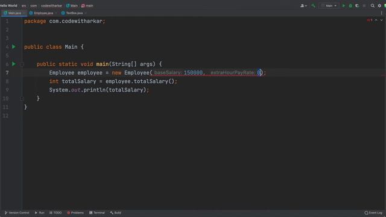The height and width of the screenshot is (217, 386).
Task: Click the 150000 baseSalary argument
Action: [x=193, y=72]
